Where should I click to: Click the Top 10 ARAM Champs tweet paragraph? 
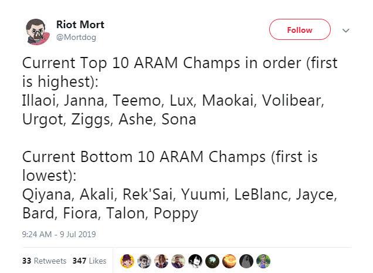click(179, 91)
